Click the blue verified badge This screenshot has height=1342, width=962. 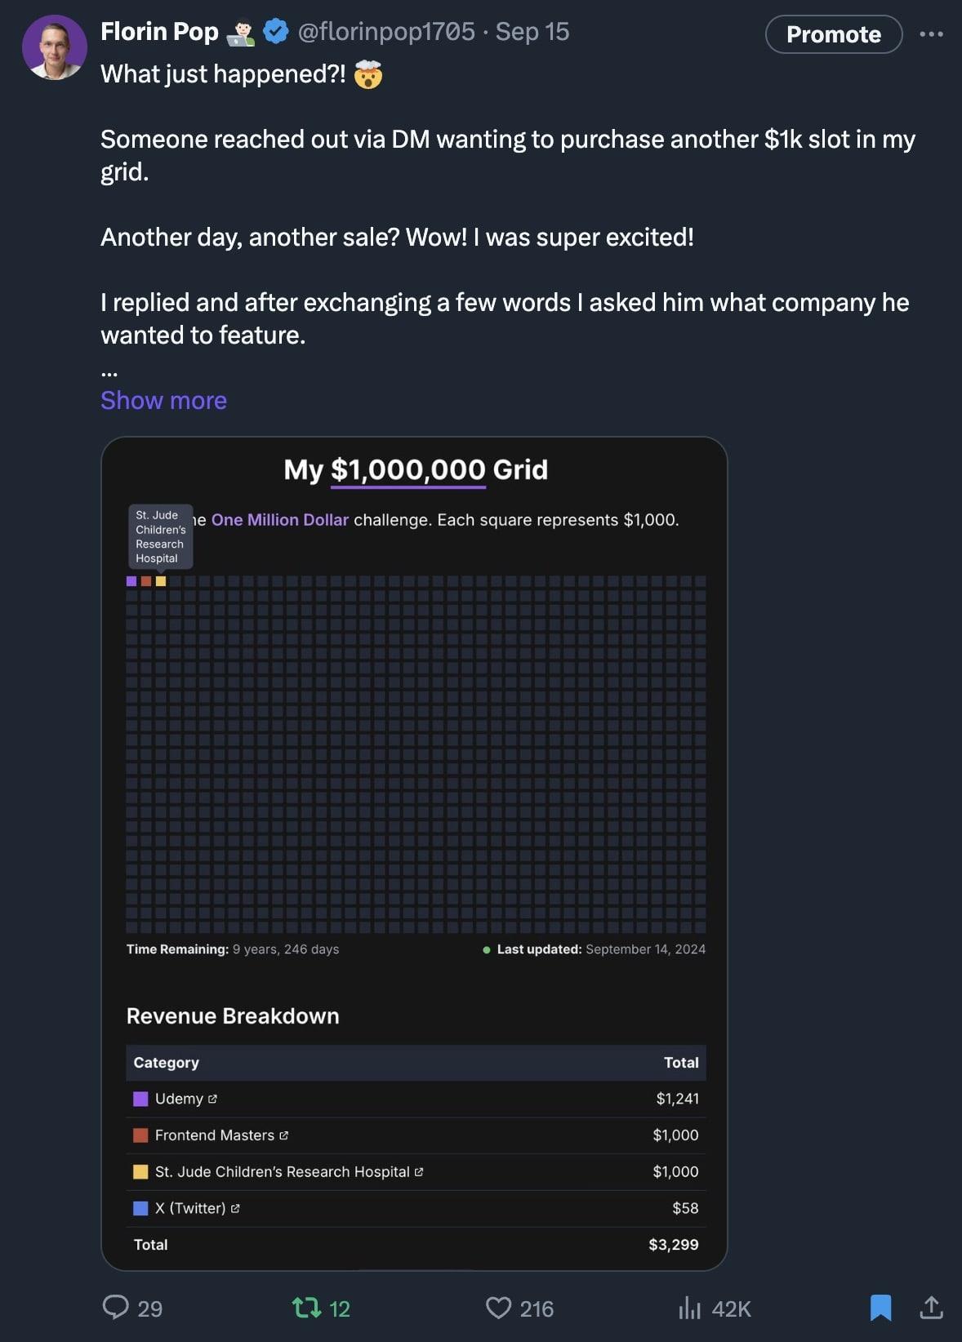coord(276,32)
